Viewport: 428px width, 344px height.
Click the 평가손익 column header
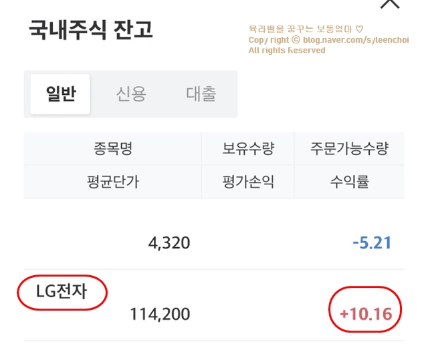pos(248,182)
